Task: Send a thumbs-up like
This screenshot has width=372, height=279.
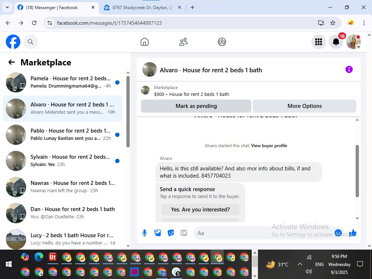Action: tap(353, 233)
